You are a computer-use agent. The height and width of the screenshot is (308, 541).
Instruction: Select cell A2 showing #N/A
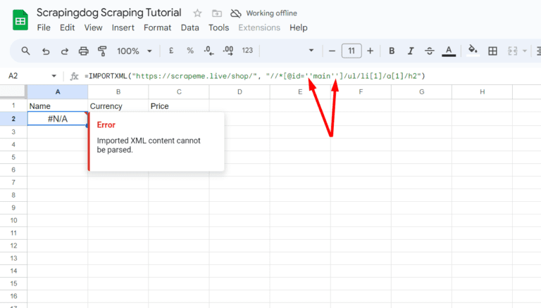tap(57, 119)
